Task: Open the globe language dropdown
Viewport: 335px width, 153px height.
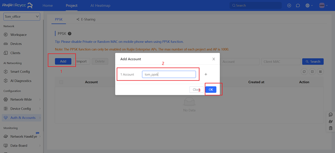Action: point(309,5)
